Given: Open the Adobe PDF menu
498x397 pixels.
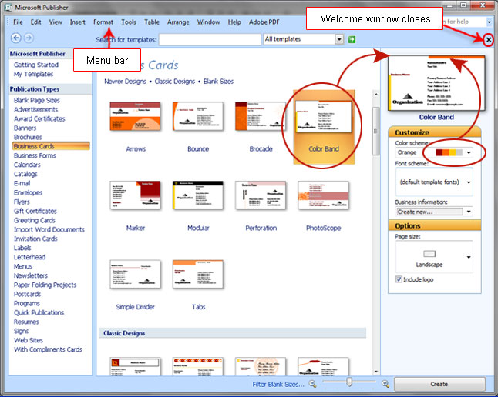Looking at the screenshot, I should pyautogui.click(x=264, y=22).
